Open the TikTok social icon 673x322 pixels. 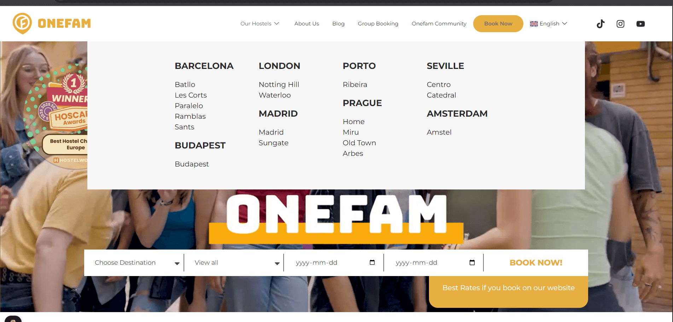(x=601, y=24)
